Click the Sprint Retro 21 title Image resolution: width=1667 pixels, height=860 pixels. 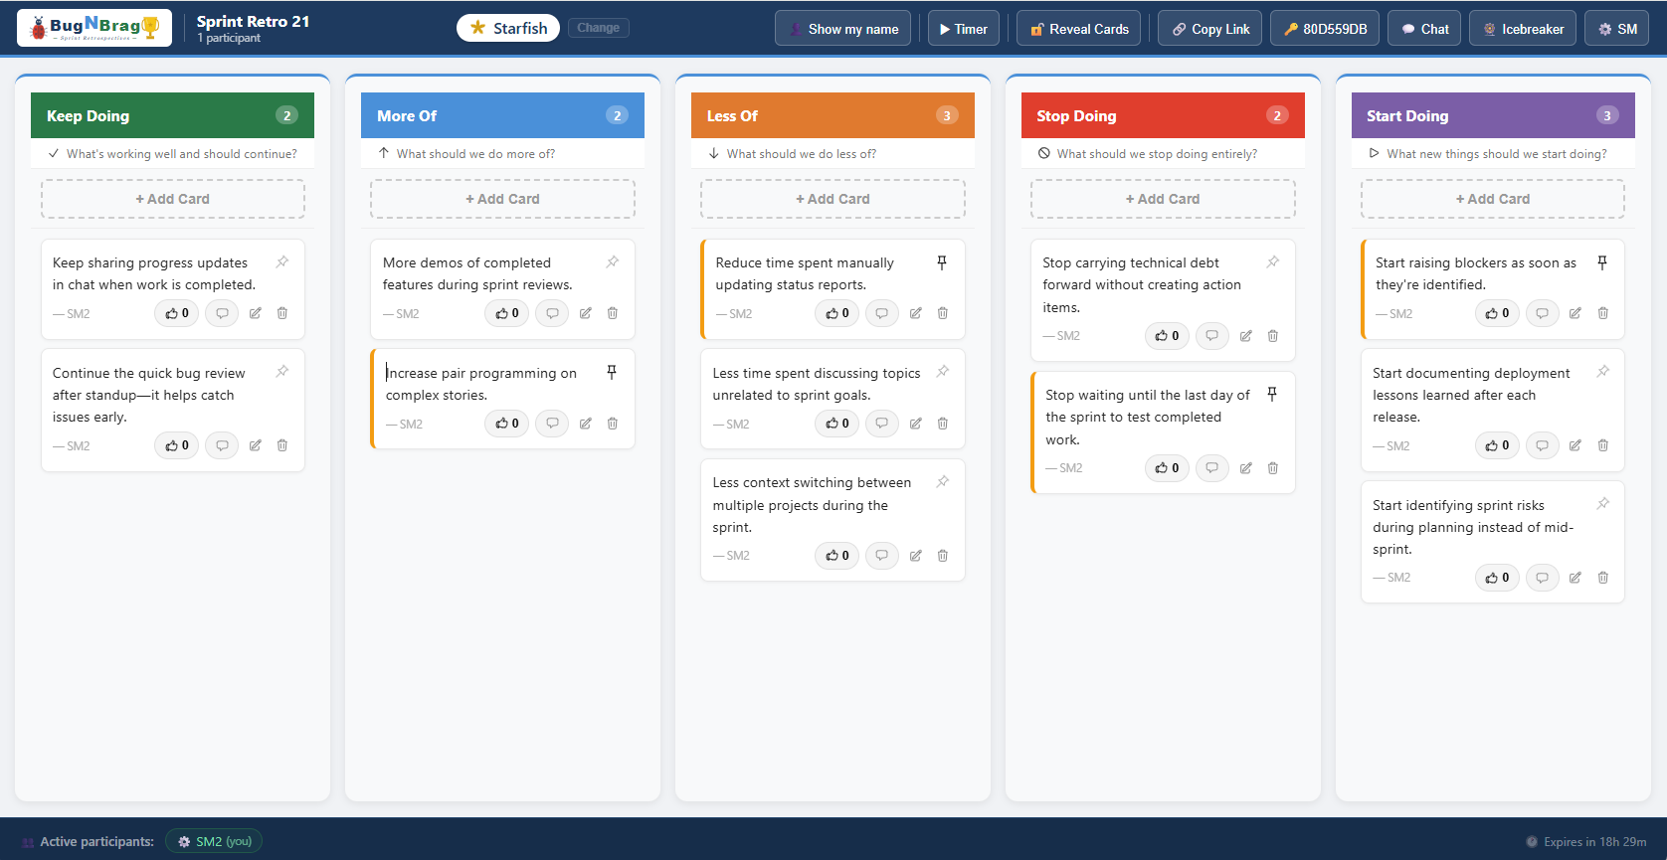coord(253,21)
